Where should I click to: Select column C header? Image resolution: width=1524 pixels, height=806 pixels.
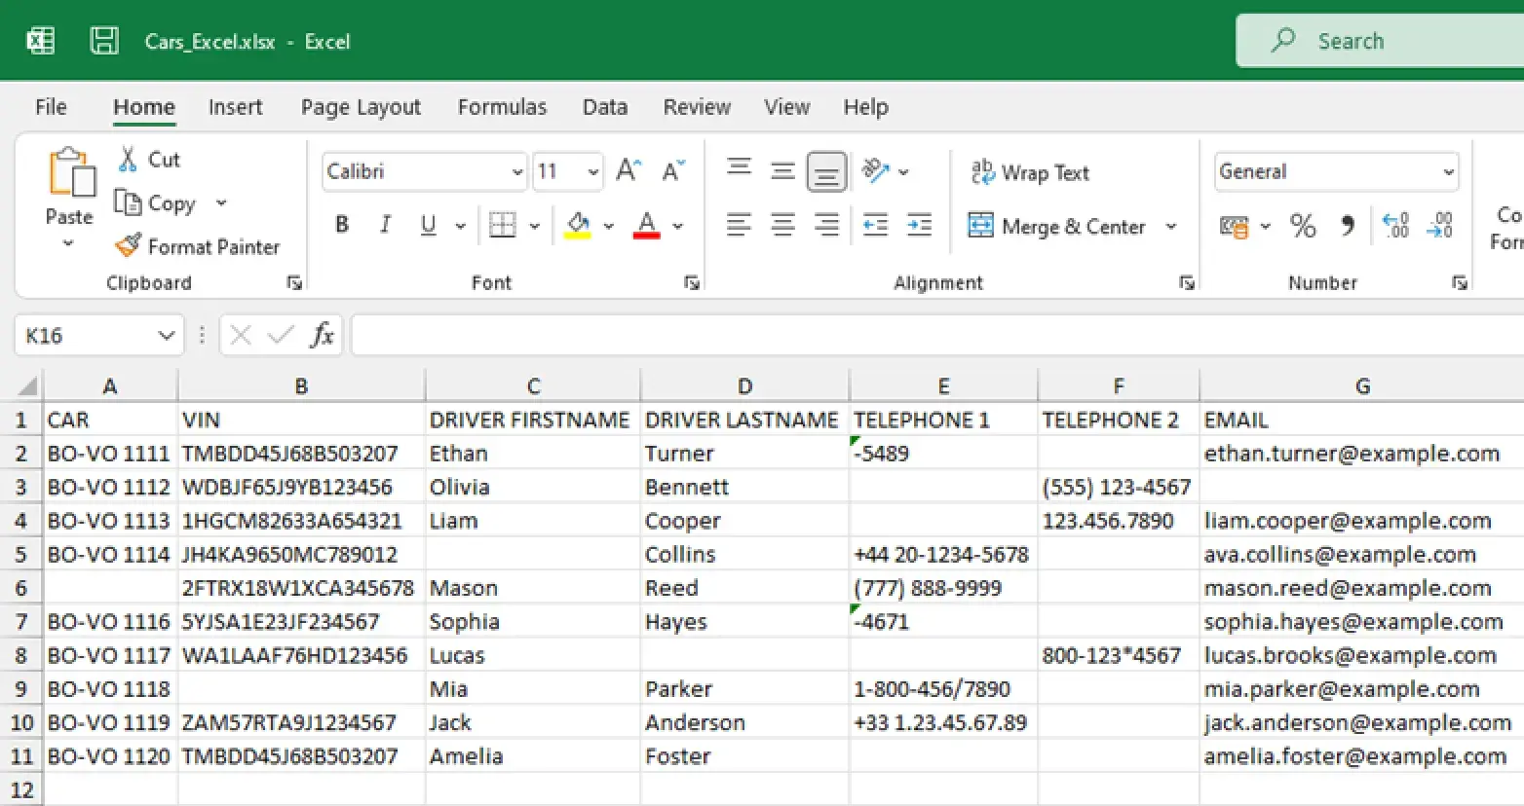pos(533,386)
